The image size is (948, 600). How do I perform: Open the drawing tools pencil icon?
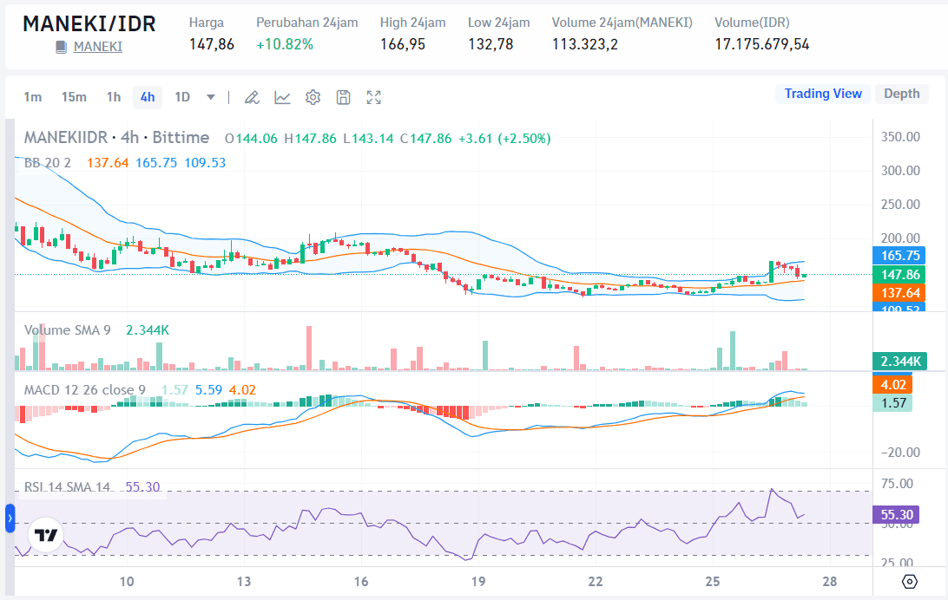coord(252,97)
